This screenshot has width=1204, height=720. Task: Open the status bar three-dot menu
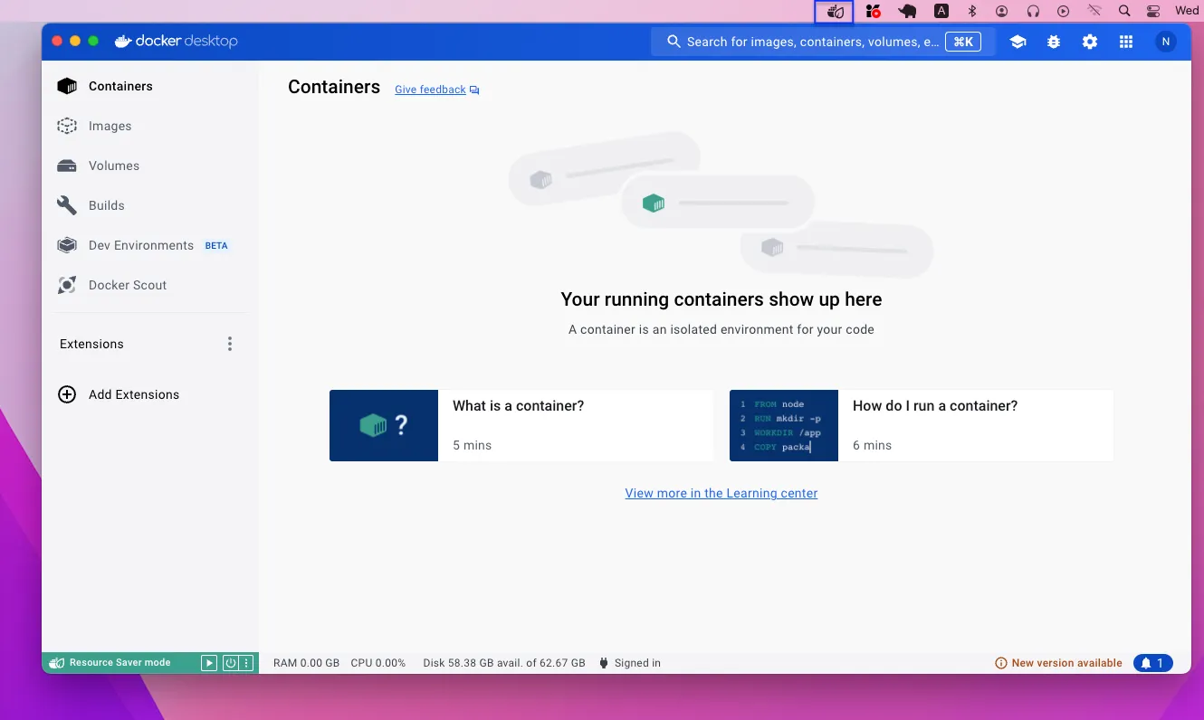(x=245, y=663)
